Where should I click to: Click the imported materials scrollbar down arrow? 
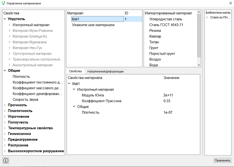(x=199, y=65)
